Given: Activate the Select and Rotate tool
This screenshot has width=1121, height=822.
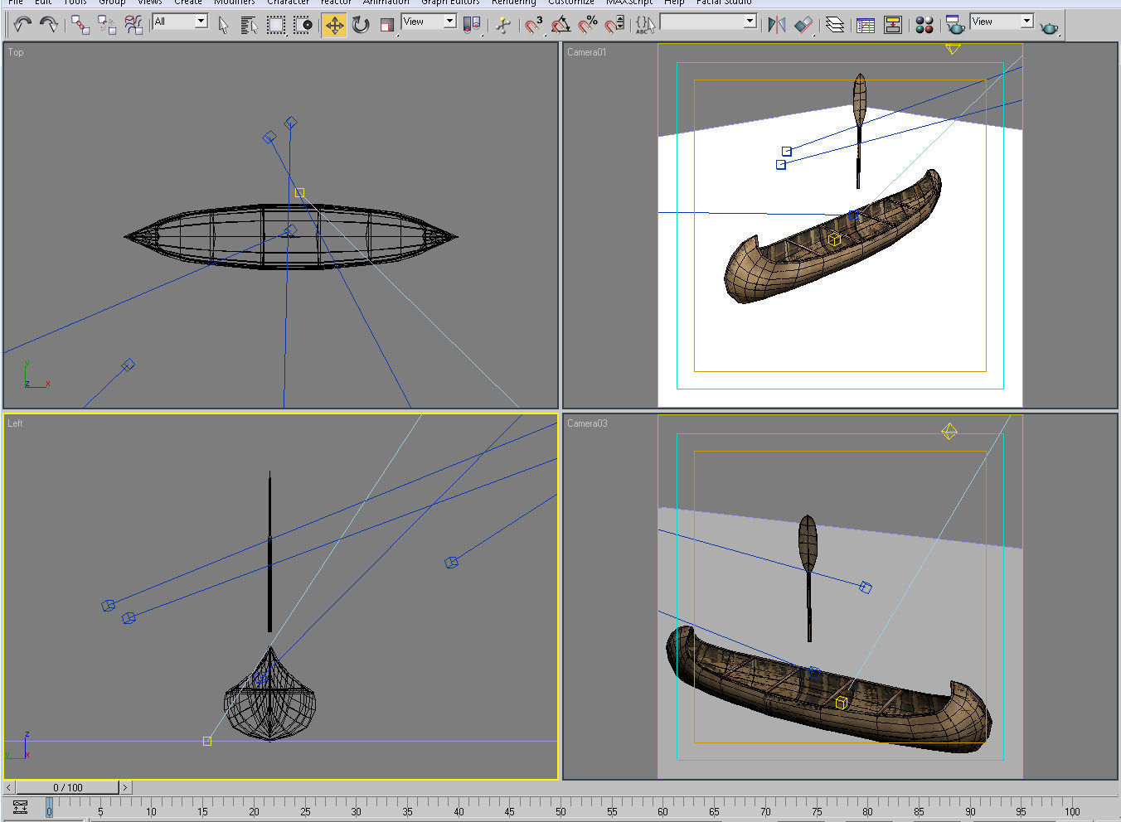Looking at the screenshot, I should pyautogui.click(x=361, y=25).
